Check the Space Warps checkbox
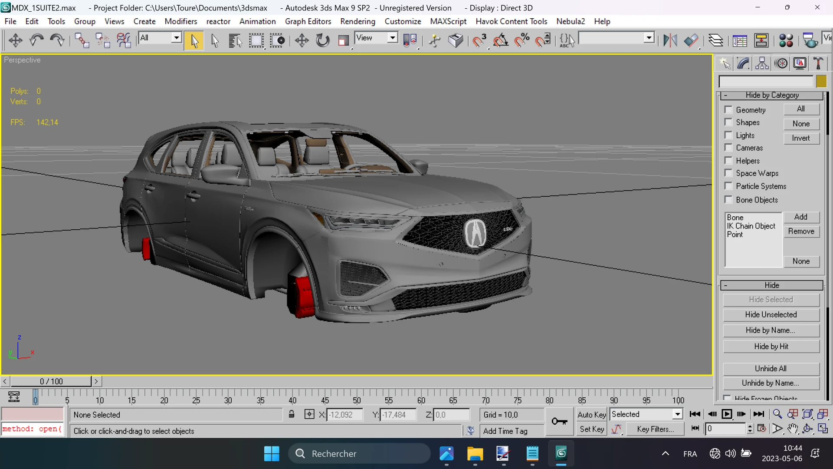Viewport: 833px width, 469px height. (728, 173)
